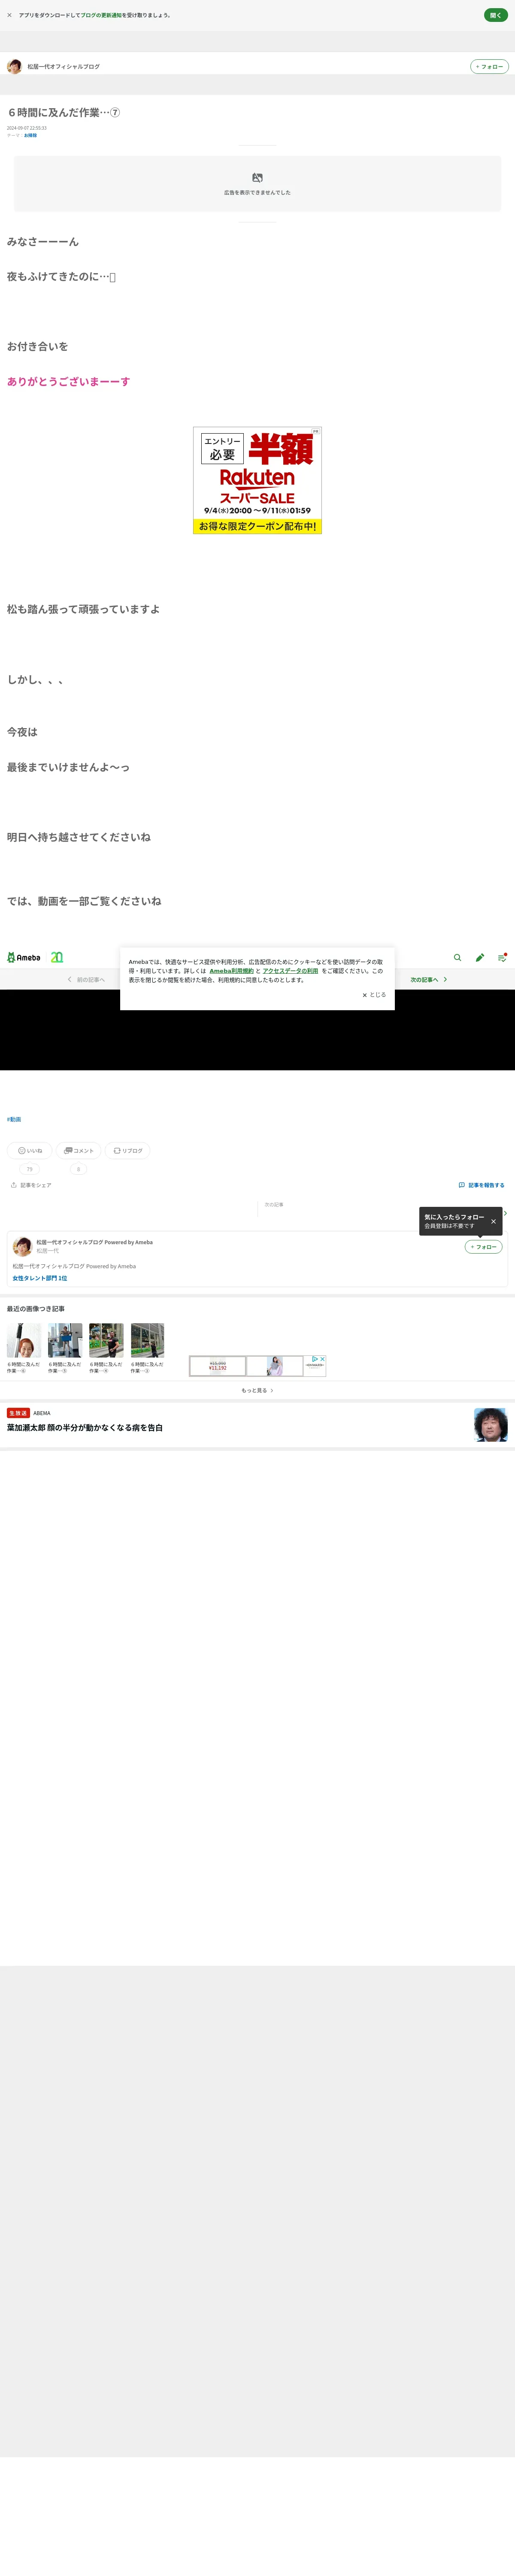Click the chevron beside 次の記事

click(505, 1213)
